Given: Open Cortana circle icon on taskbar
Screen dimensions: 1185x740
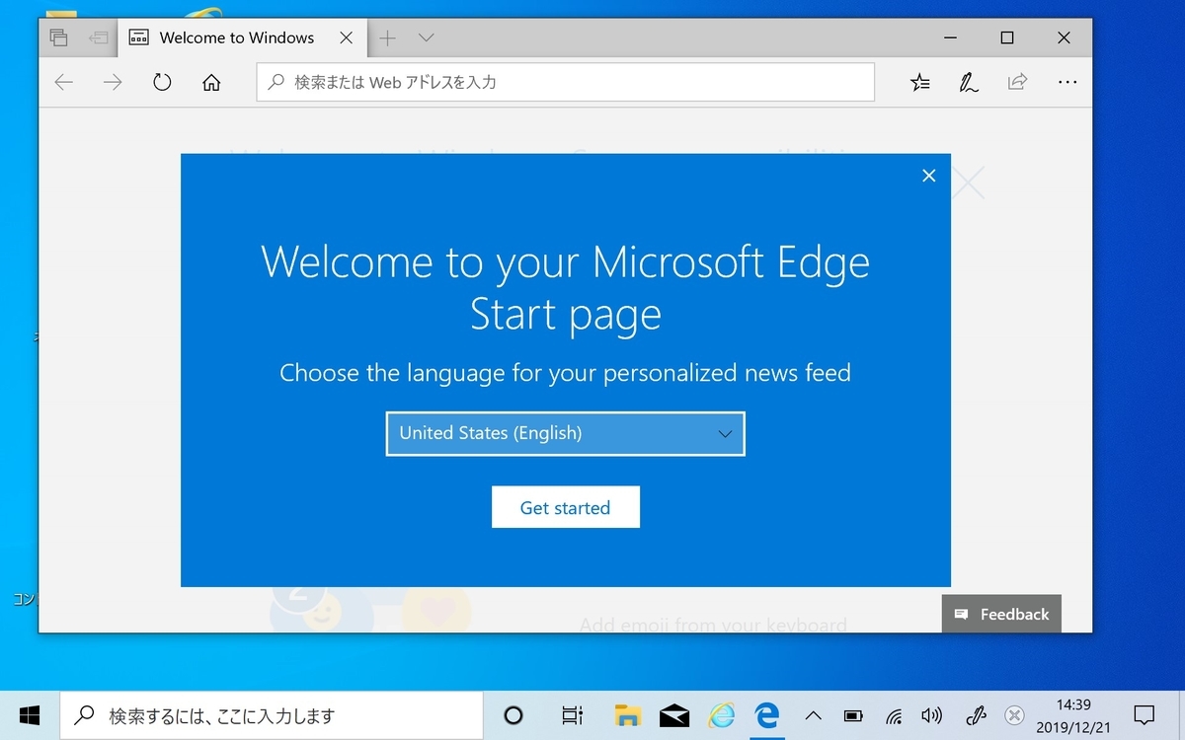Looking at the screenshot, I should (x=513, y=715).
